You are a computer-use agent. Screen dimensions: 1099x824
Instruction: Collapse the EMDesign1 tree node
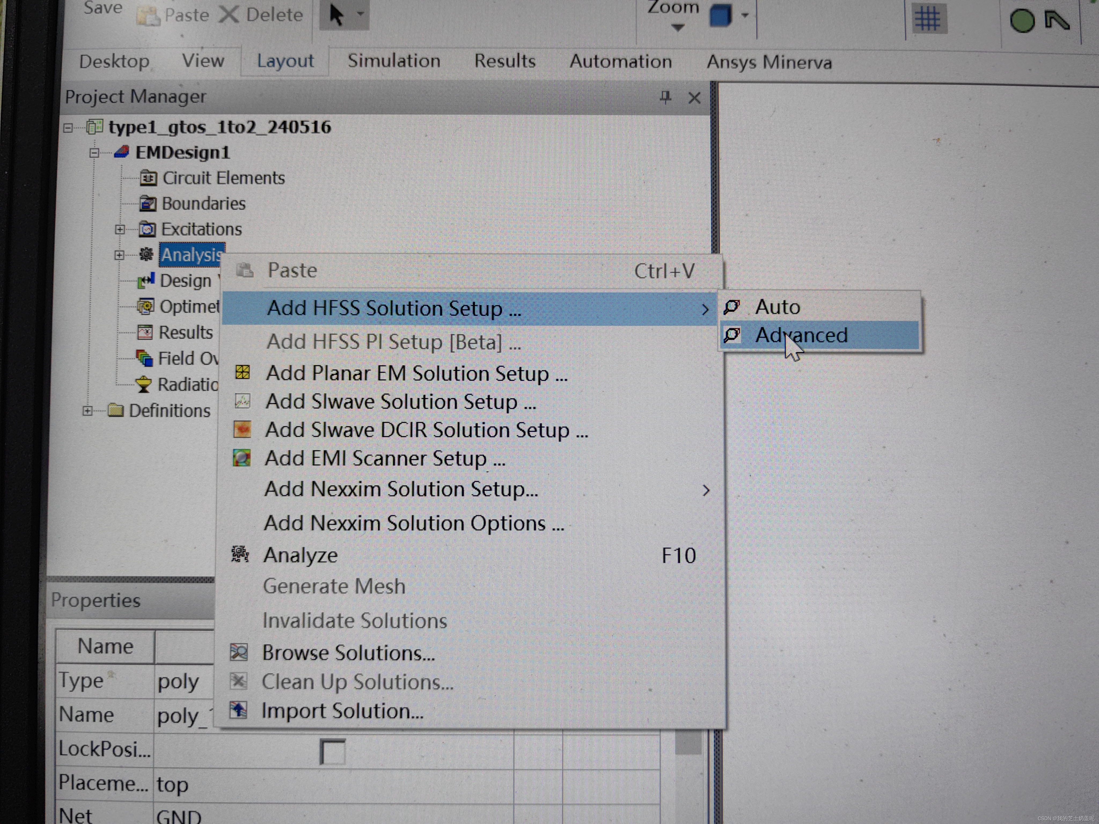pyautogui.click(x=94, y=153)
